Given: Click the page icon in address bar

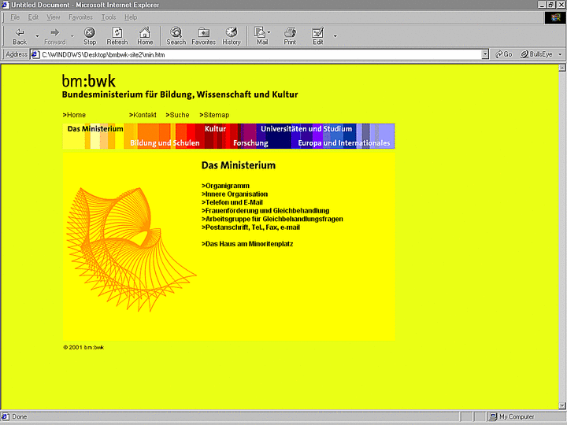Looking at the screenshot, I should click(35, 54).
